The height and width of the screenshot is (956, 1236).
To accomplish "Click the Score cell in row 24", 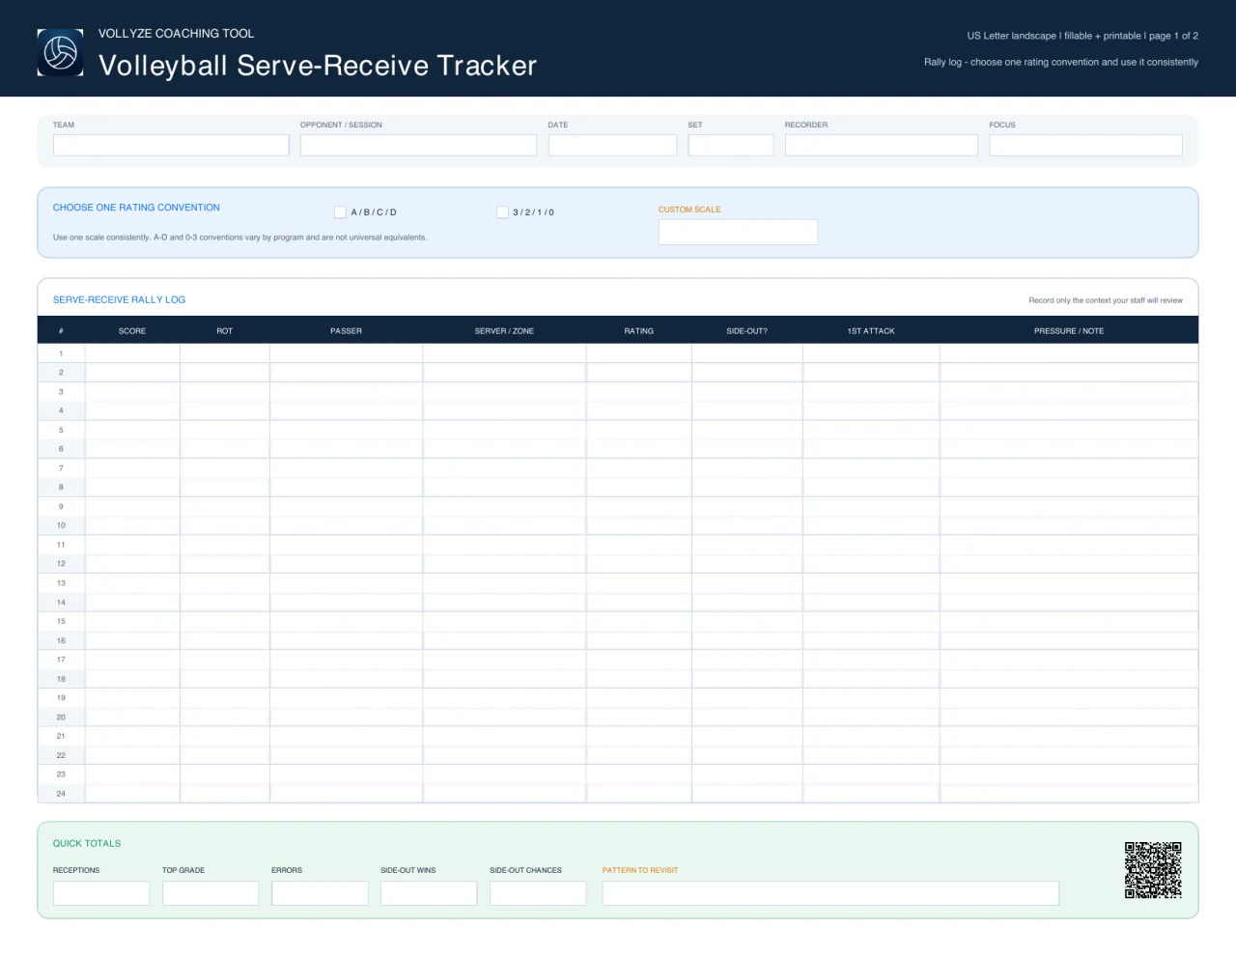I will coord(132,794).
